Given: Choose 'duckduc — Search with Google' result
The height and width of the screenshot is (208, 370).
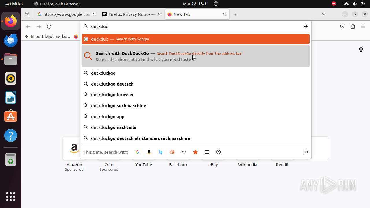Looking at the screenshot, I should click(196, 39).
